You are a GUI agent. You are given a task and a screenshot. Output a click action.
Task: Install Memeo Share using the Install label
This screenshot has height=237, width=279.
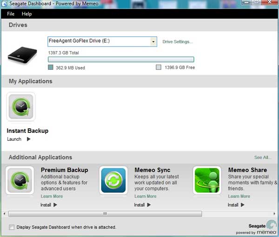pyautogui.click(x=233, y=205)
